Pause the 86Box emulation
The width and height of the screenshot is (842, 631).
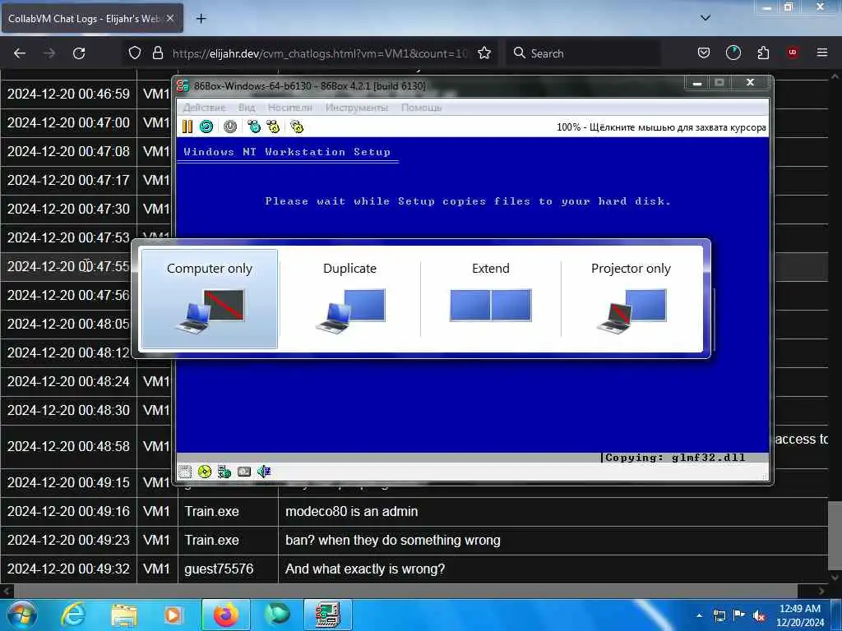click(187, 127)
